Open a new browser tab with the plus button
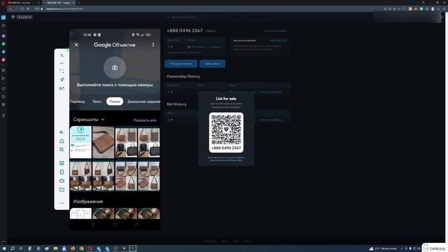This screenshot has width=448, height=252. [x=79, y=3]
